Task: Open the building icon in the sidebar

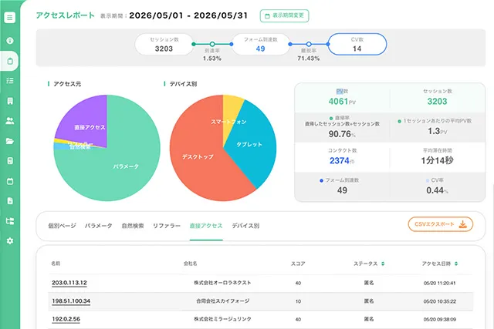Action: [x=10, y=101]
